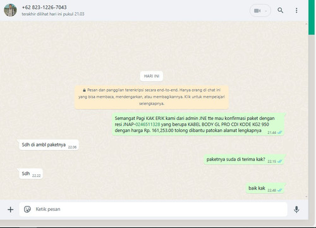Start a video call
Screen dimensions: 316x228
(x=257, y=11)
